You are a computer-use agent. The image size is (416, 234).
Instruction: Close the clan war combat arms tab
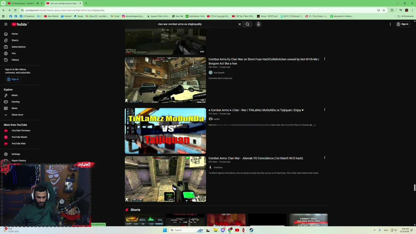pyautogui.click(x=80, y=3)
